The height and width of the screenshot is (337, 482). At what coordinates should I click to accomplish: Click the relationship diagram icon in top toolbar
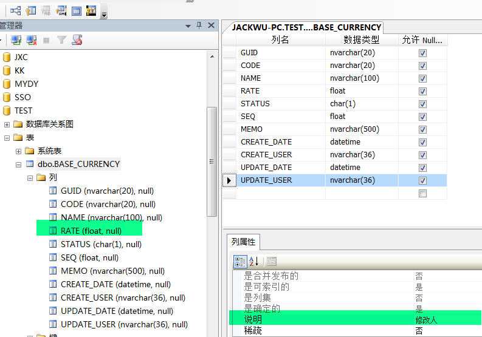tap(15, 11)
